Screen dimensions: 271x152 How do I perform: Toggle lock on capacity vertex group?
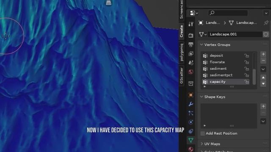pos(246,81)
